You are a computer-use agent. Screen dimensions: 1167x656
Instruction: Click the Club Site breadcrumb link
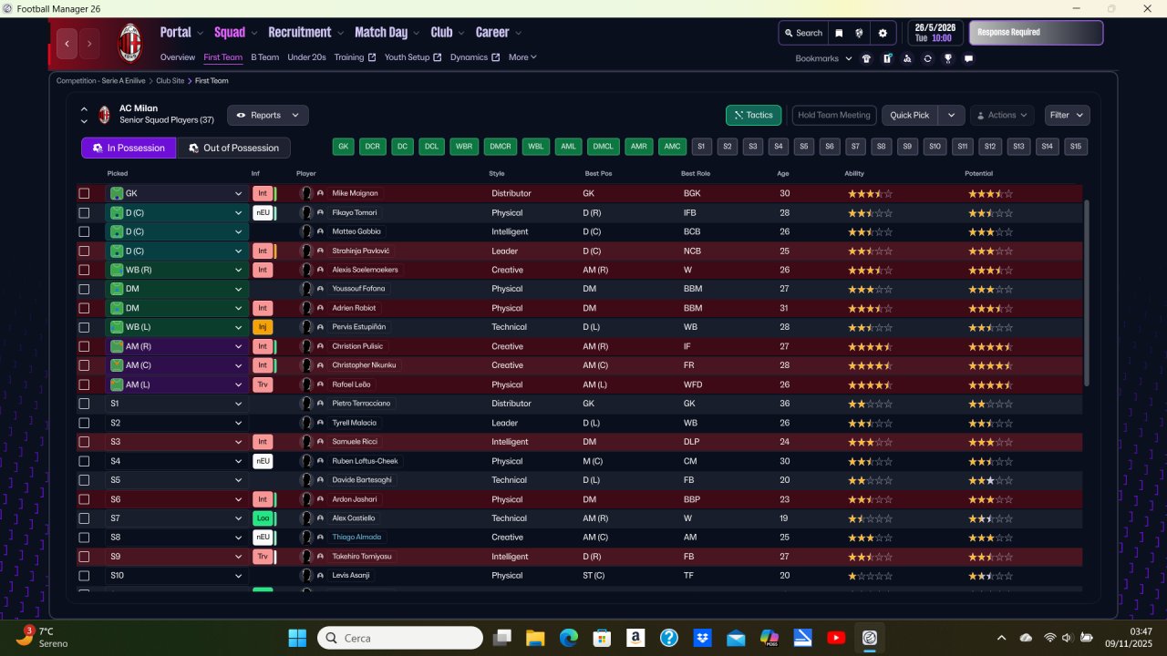coord(170,81)
